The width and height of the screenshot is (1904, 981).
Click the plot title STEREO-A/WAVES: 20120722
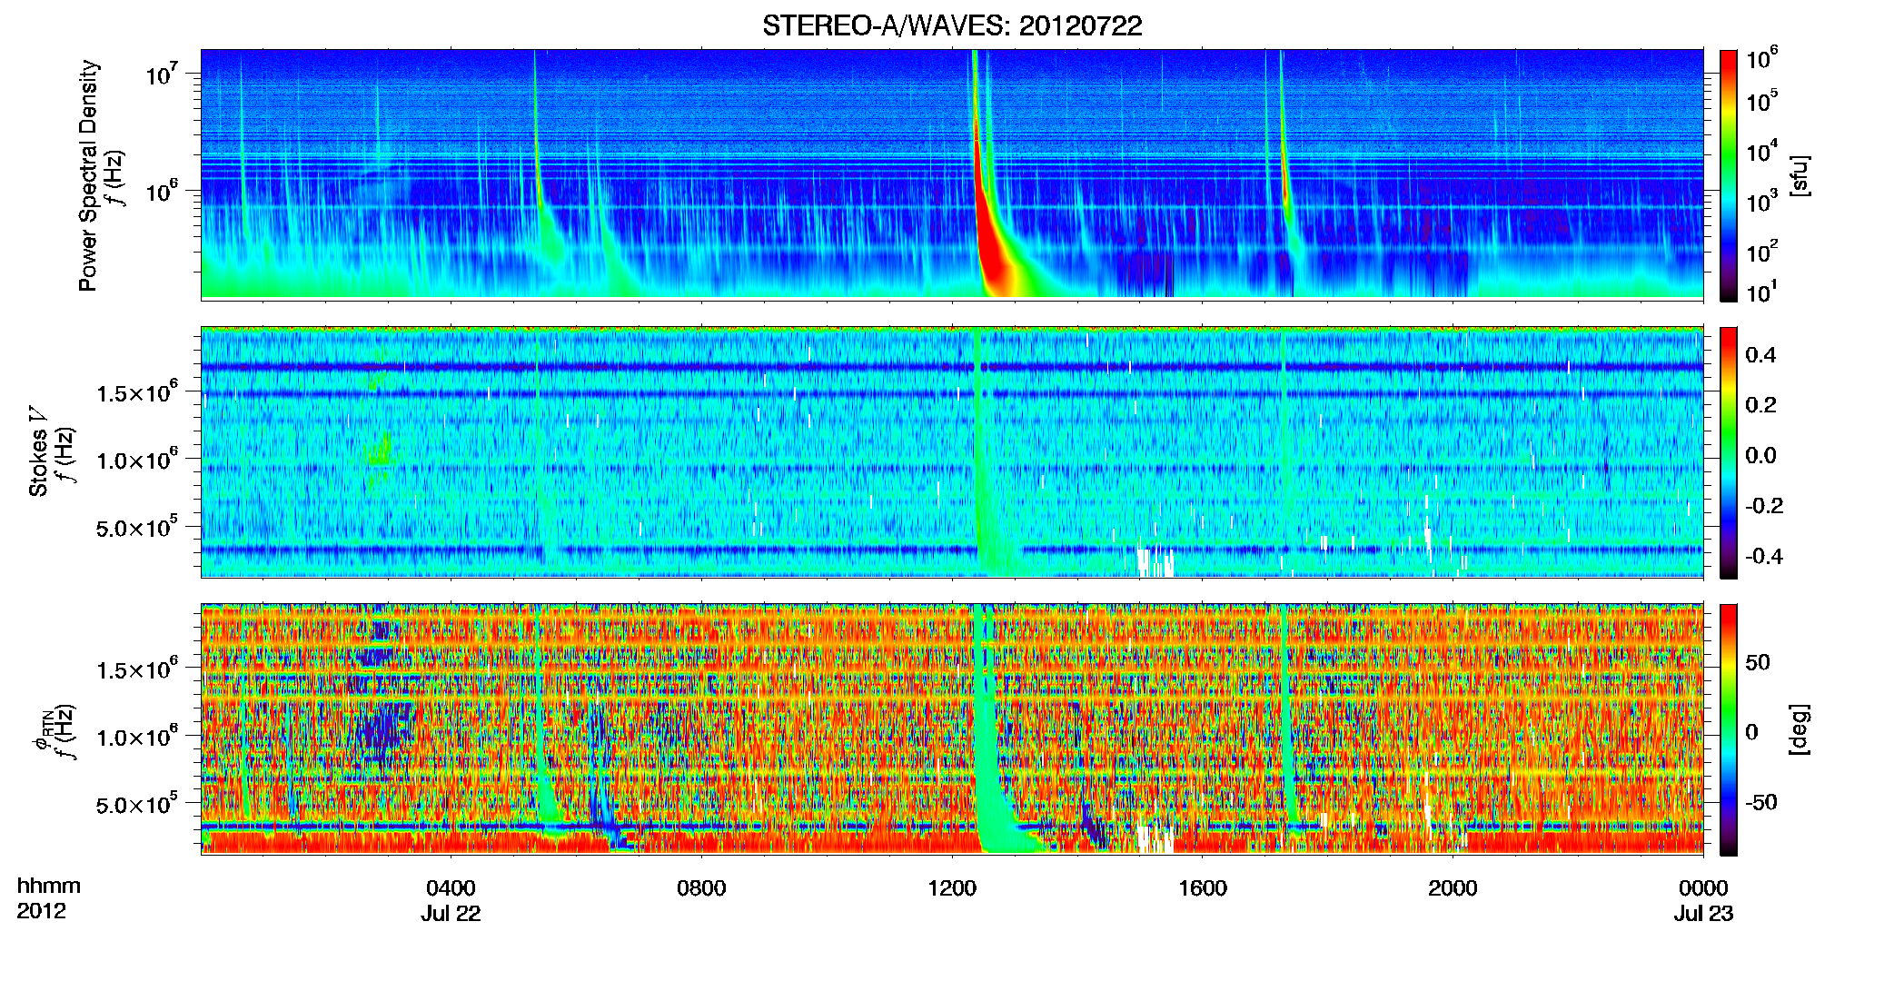coord(952,25)
